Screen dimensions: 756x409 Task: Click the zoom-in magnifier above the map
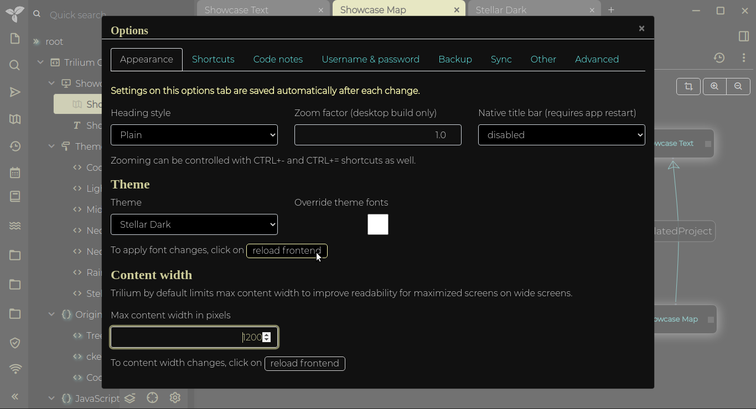point(714,86)
